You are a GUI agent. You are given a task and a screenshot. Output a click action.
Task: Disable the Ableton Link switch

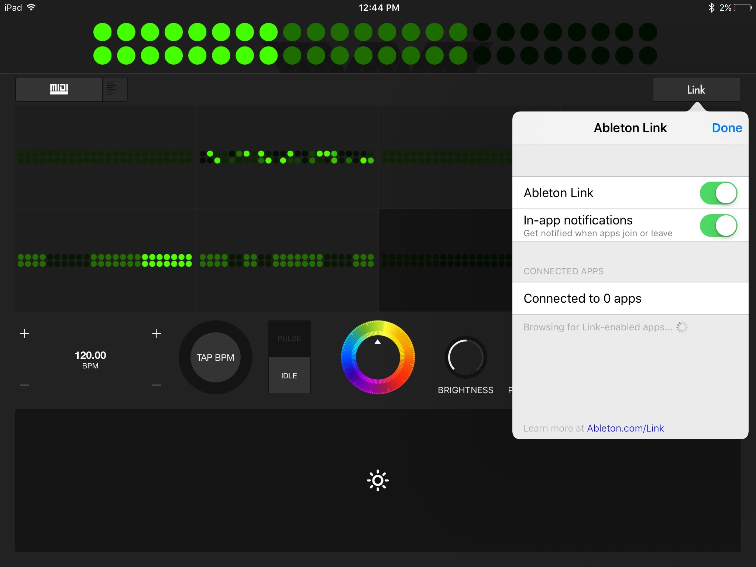(x=718, y=193)
